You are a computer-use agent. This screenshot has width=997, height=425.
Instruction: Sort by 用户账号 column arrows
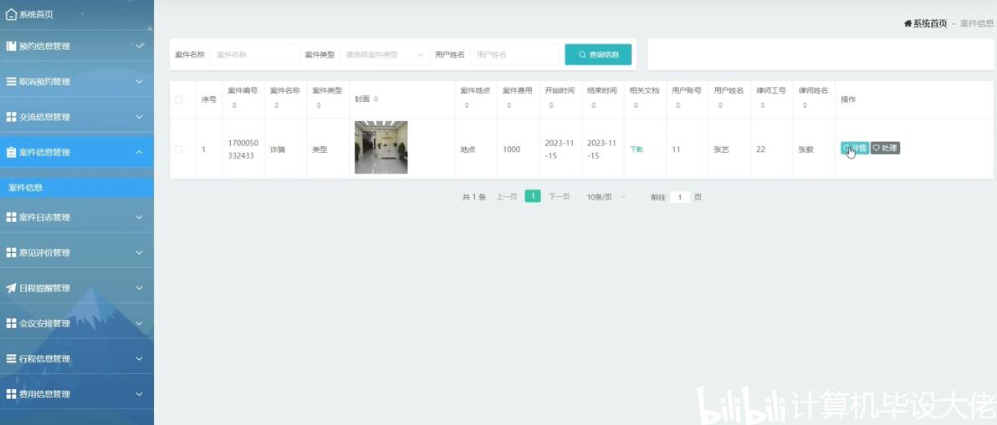pyautogui.click(x=677, y=105)
